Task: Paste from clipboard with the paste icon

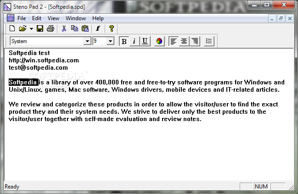Action: click(x=85, y=28)
